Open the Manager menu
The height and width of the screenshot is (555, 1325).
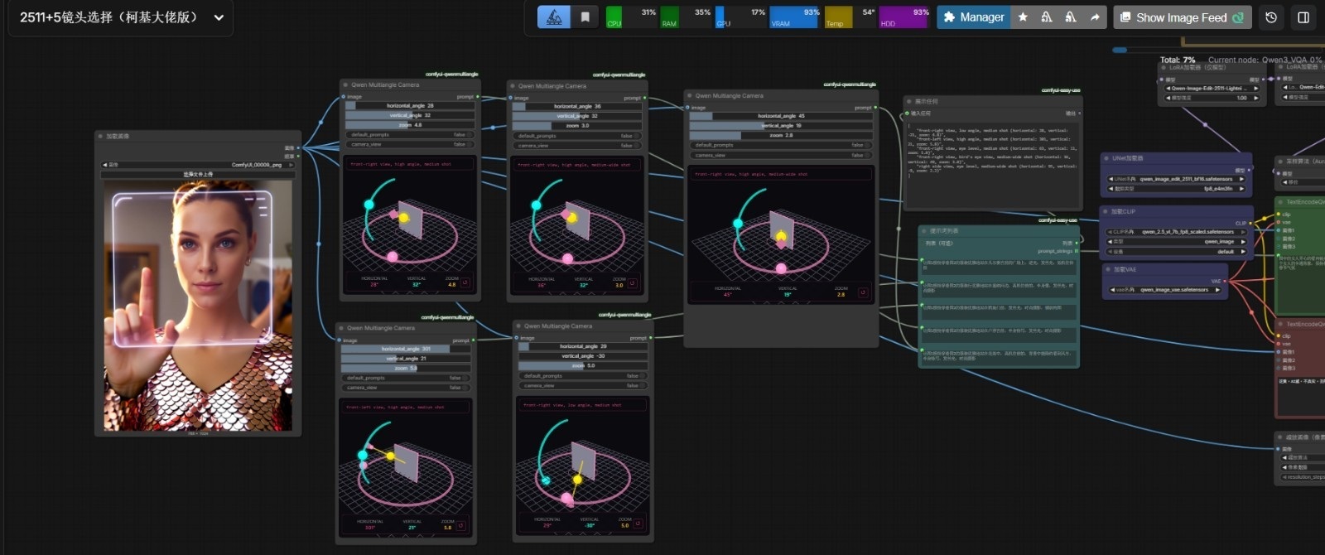973,17
